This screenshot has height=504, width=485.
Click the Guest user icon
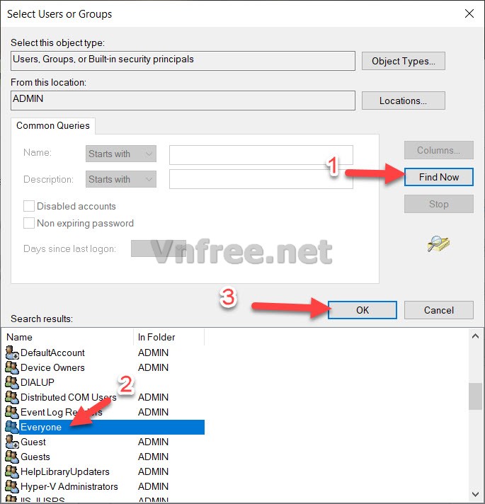point(12,442)
